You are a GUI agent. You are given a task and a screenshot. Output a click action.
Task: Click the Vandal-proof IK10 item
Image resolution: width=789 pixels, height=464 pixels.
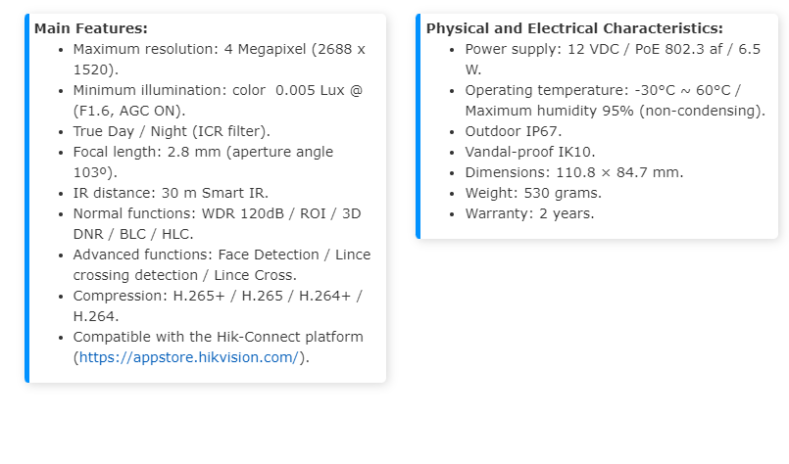pyautogui.click(x=529, y=152)
